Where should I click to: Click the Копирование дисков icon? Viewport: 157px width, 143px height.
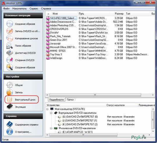pyautogui.click(x=10, y=38)
